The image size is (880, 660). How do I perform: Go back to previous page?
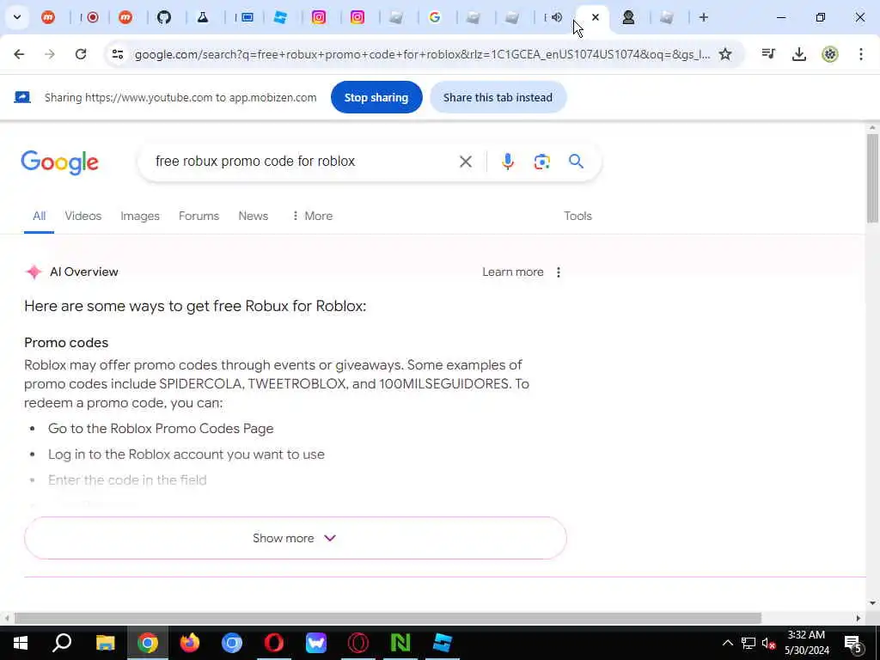pyautogui.click(x=19, y=54)
